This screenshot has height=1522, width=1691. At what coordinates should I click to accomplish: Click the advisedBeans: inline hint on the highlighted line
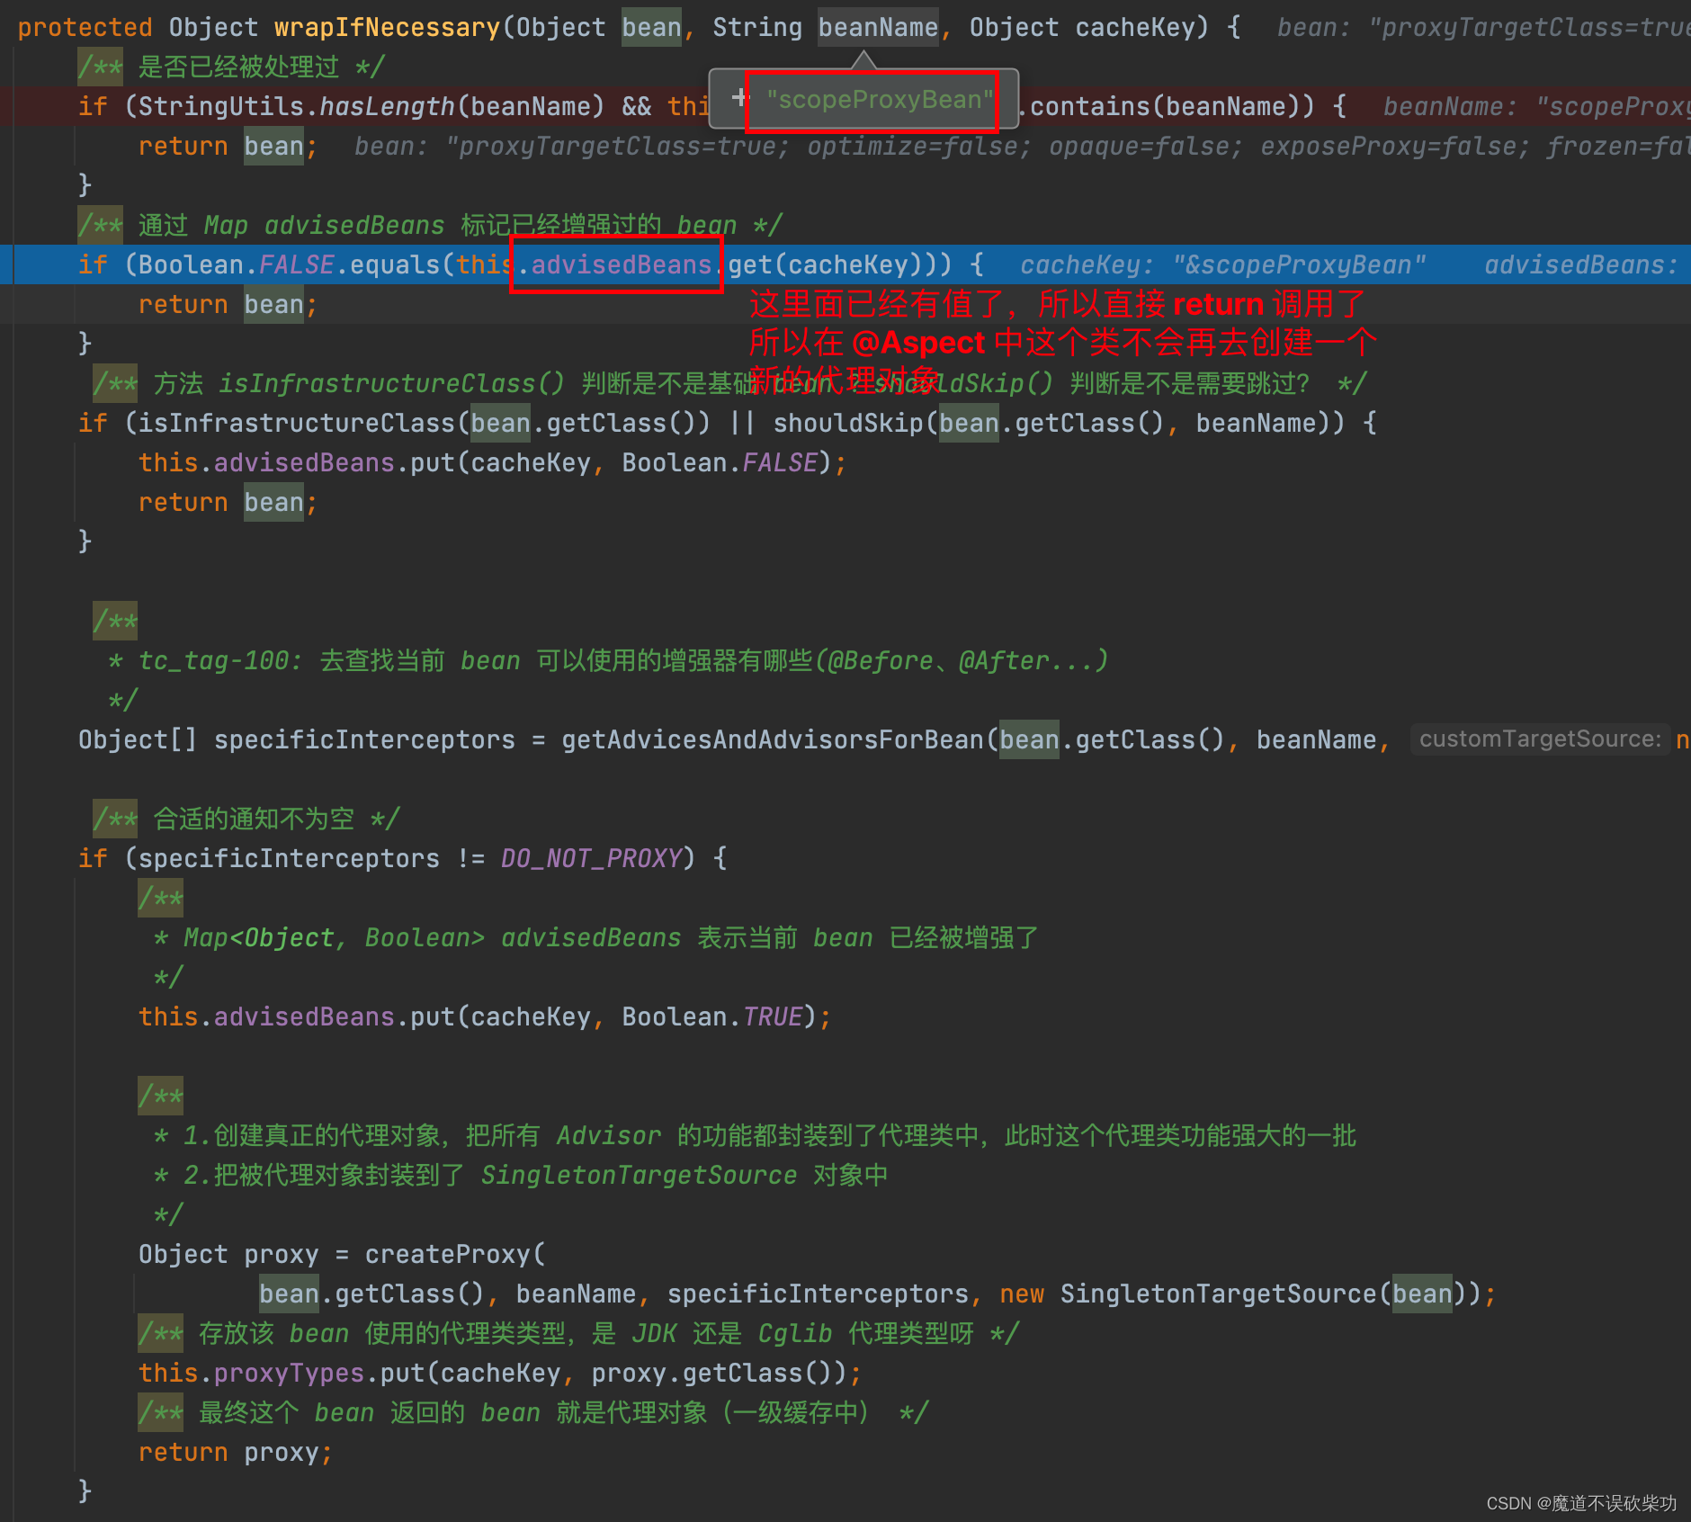pos(1581,264)
